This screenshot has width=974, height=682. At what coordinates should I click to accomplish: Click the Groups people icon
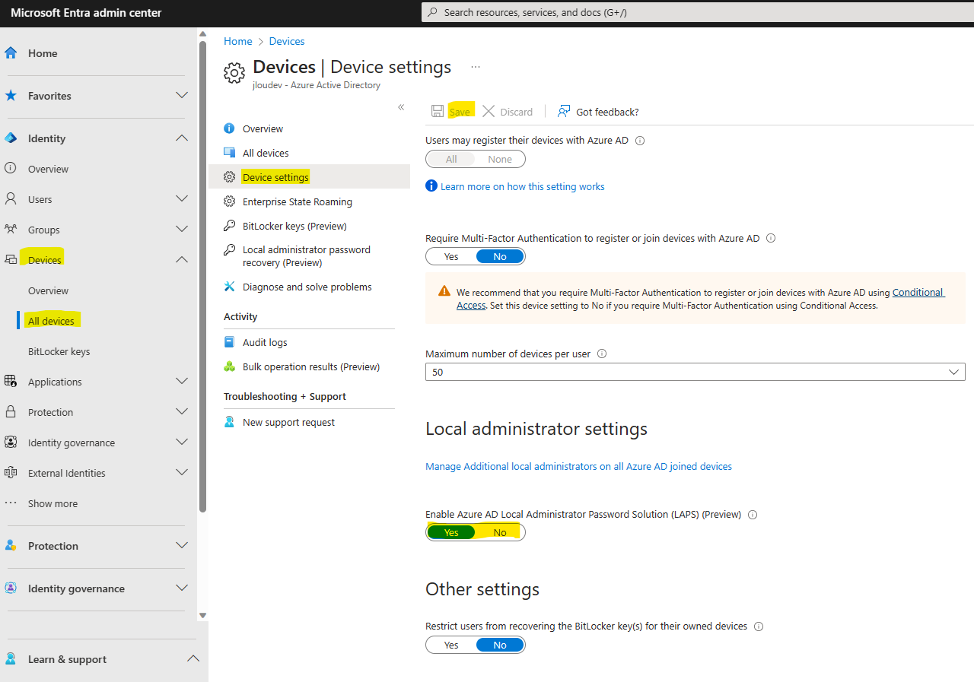click(x=11, y=230)
